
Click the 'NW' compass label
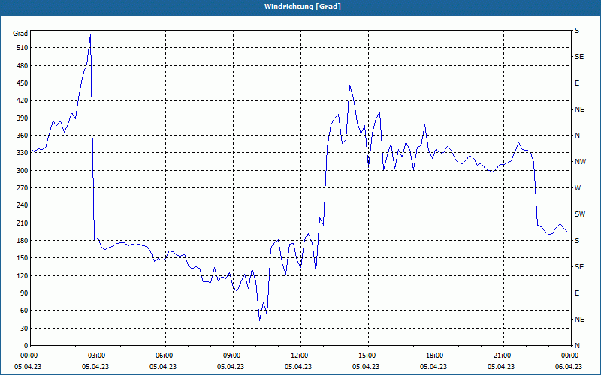click(x=580, y=162)
